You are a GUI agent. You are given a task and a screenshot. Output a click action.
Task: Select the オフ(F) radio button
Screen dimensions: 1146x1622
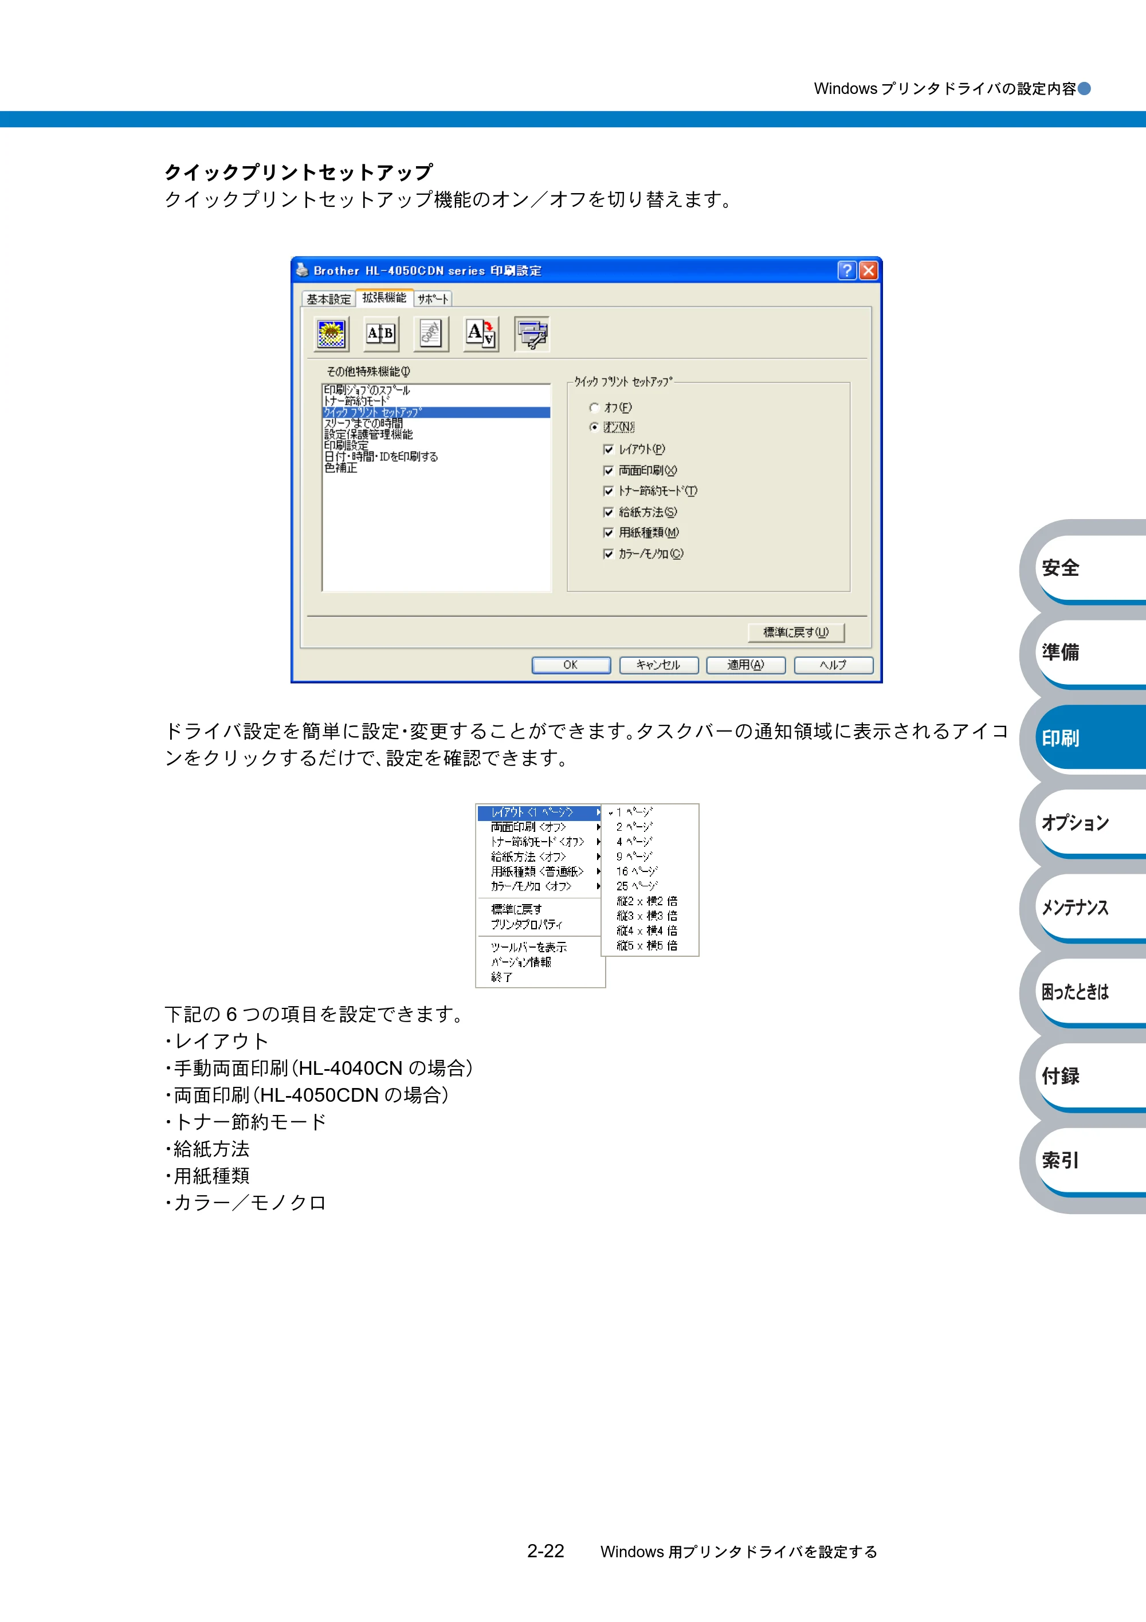click(594, 407)
